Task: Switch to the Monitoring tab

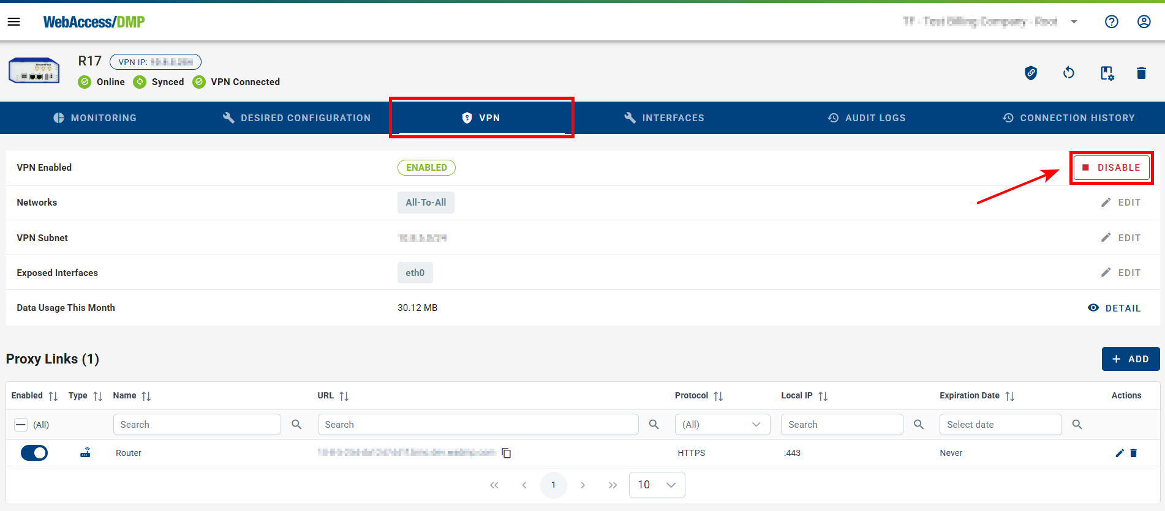Action: click(x=95, y=118)
